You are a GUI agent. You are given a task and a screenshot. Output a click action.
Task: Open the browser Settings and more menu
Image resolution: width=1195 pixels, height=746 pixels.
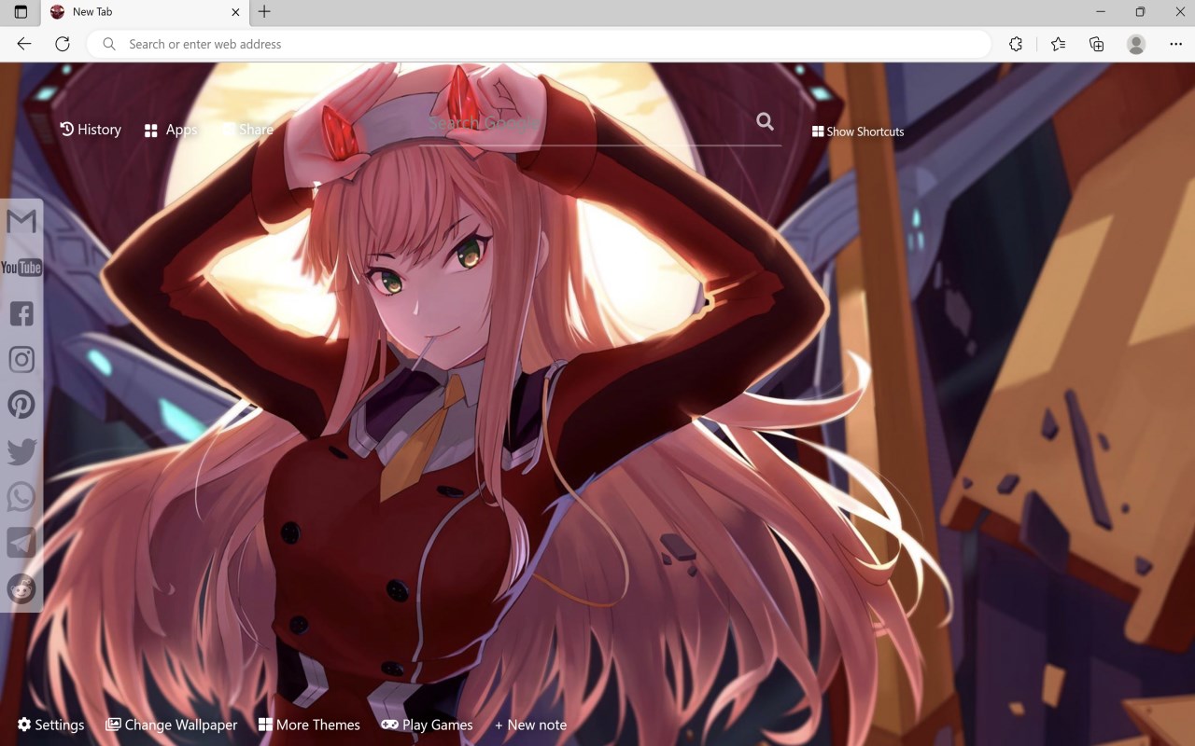1175,44
